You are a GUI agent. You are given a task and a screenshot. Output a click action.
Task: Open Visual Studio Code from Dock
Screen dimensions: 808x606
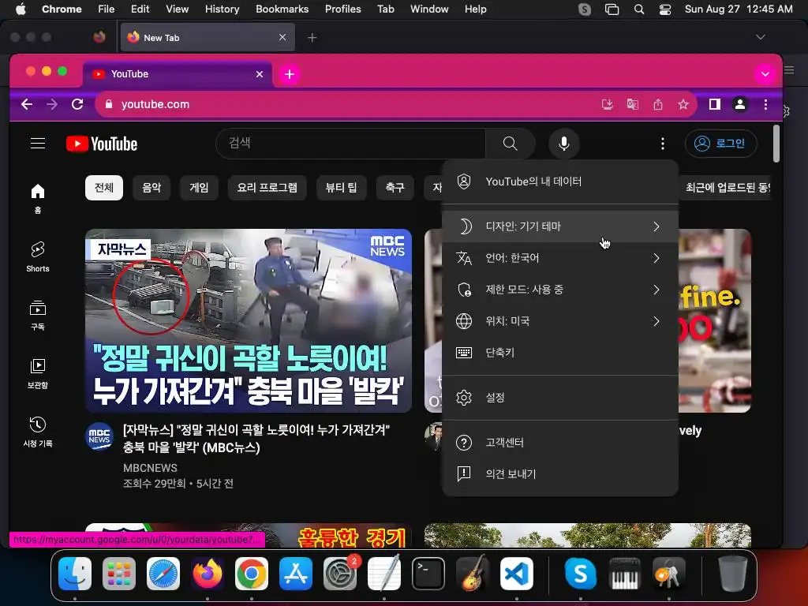point(516,574)
